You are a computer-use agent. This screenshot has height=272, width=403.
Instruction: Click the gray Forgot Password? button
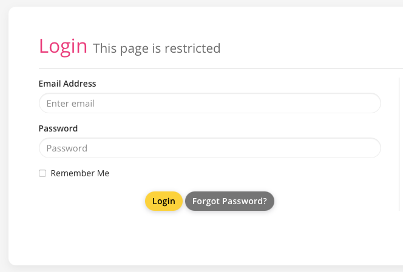(229, 201)
